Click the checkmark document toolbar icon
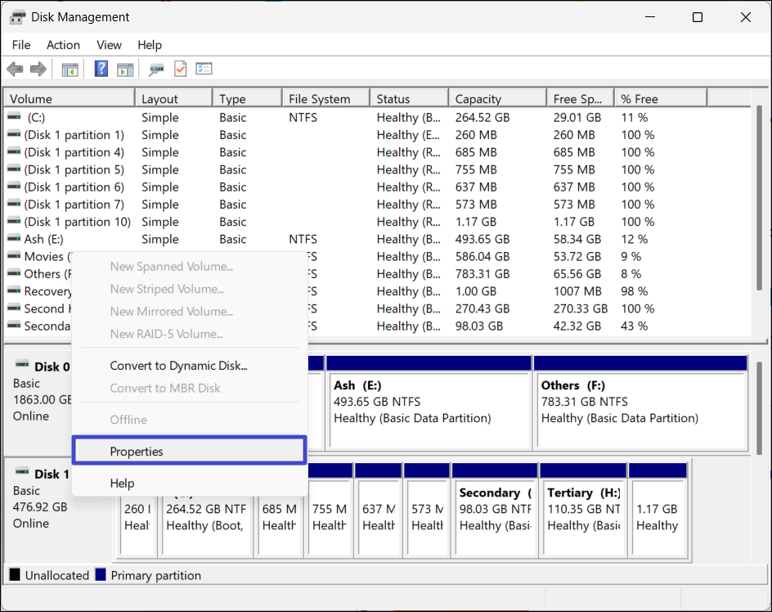 tap(180, 70)
